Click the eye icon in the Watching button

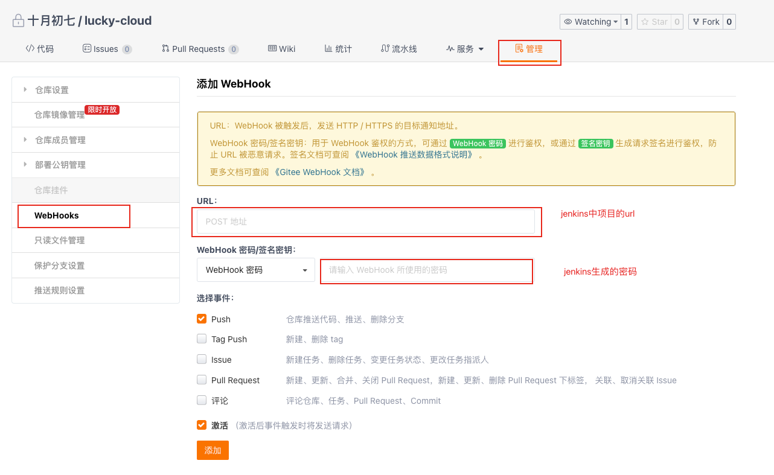568,22
